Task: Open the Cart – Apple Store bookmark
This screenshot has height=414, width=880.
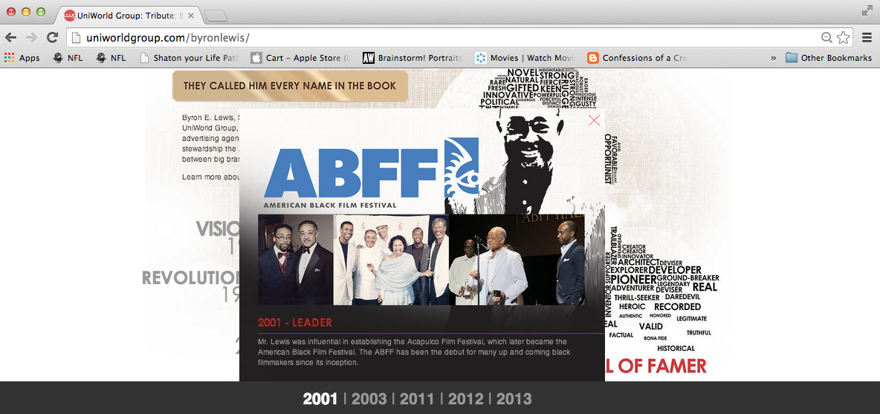Action: click(x=301, y=58)
